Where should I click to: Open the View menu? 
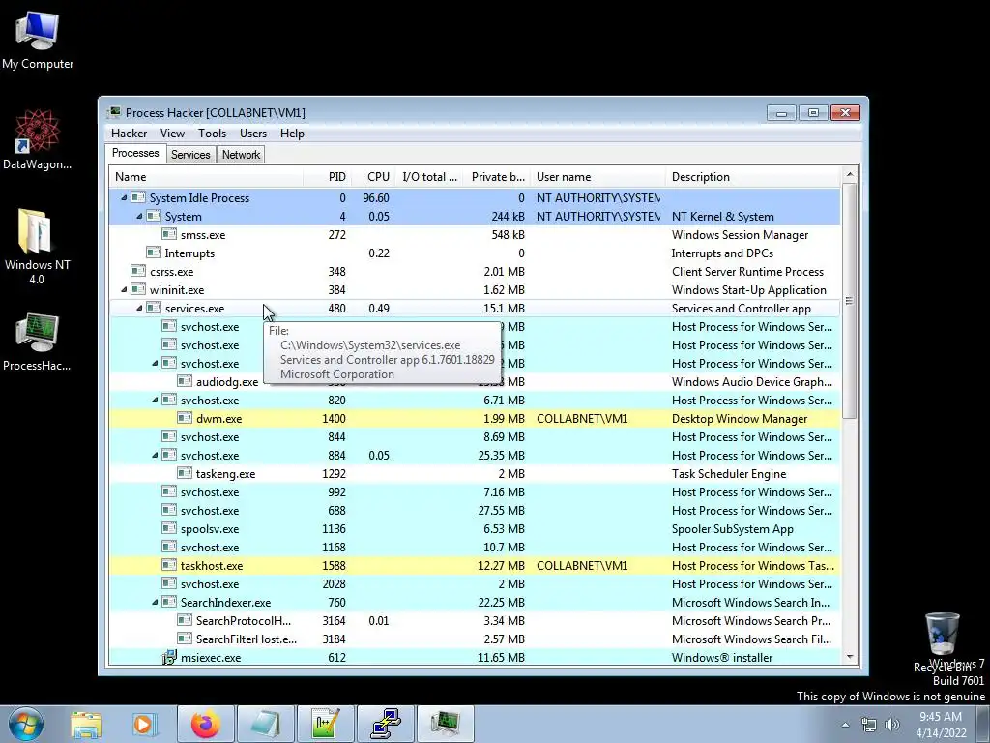172,134
